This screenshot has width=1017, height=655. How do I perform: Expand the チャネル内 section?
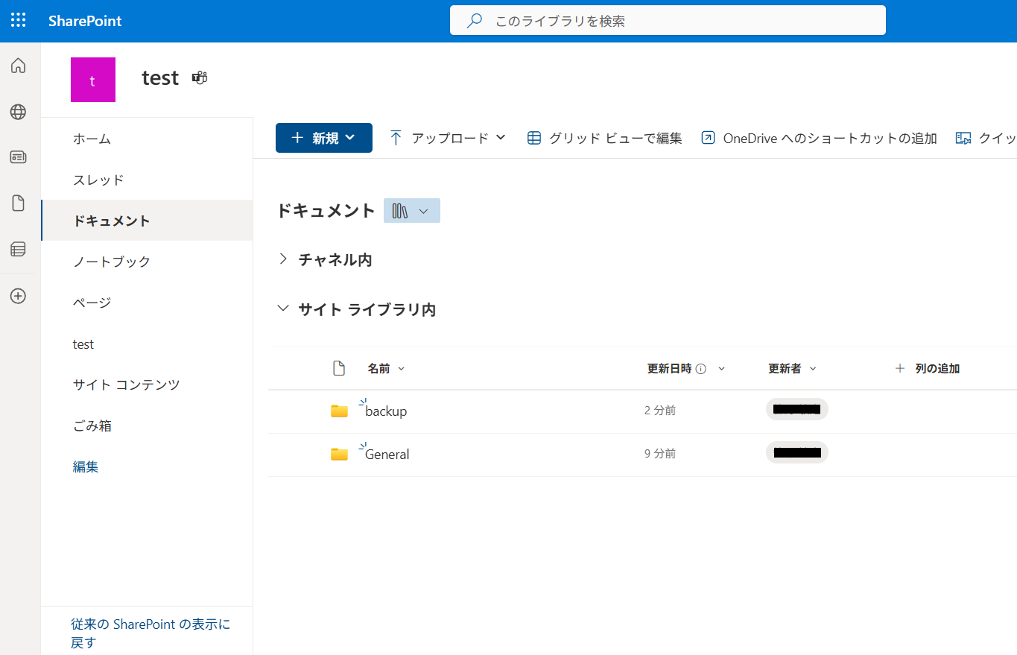click(x=283, y=259)
